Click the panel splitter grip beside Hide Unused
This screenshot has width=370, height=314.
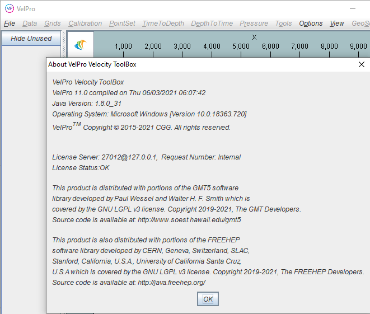click(x=63, y=44)
